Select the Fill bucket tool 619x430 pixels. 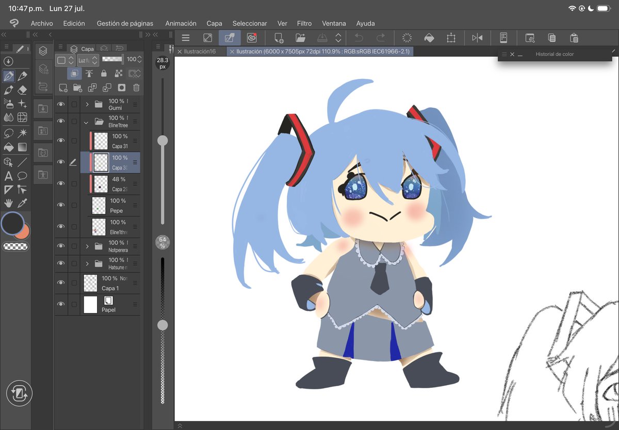point(8,147)
